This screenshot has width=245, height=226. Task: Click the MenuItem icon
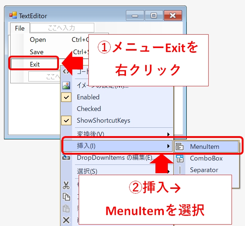coord(180,147)
